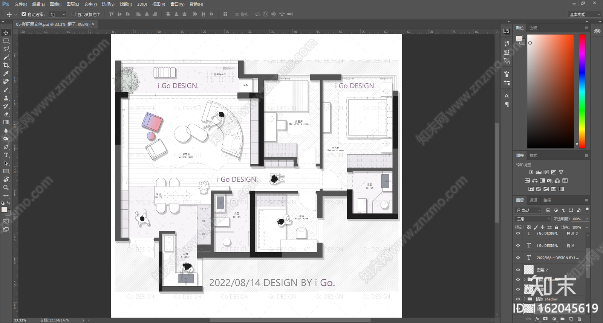603x323 pixels.
Task: Select the Rectangular Marquee tool
Action: coord(6,41)
